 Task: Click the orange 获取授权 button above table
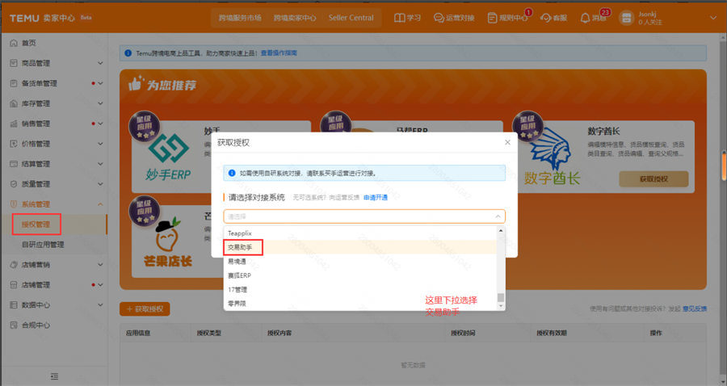145,309
